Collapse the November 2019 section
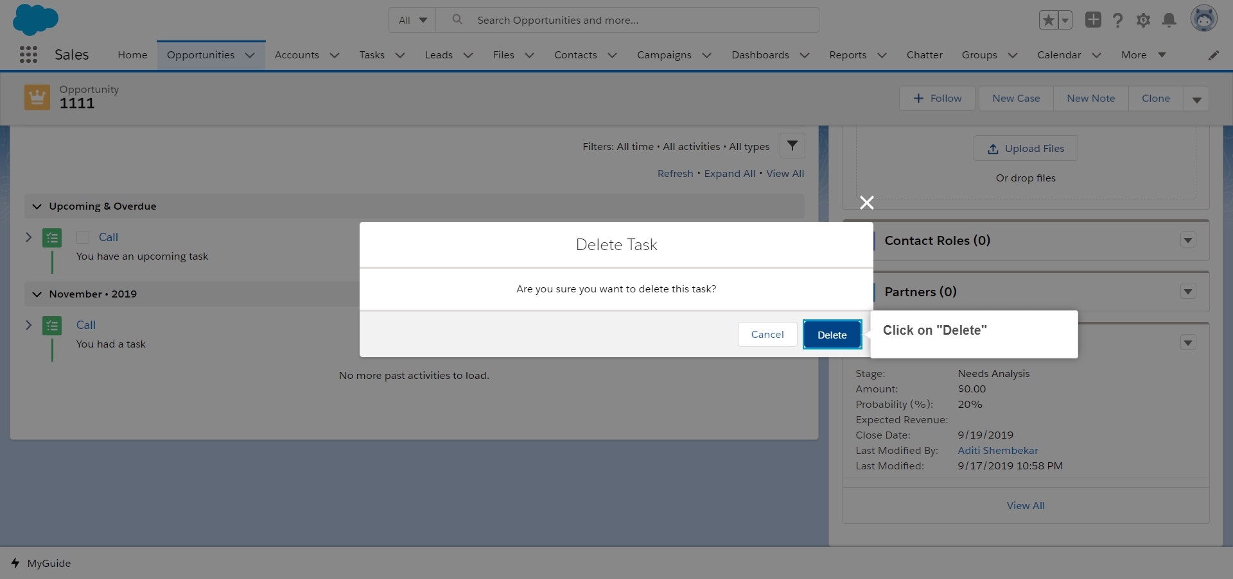1233x579 pixels. [x=37, y=294]
